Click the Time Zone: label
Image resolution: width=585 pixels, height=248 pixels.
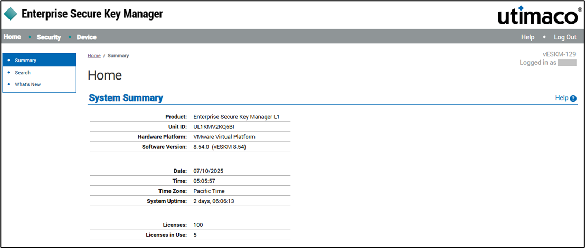(x=173, y=191)
